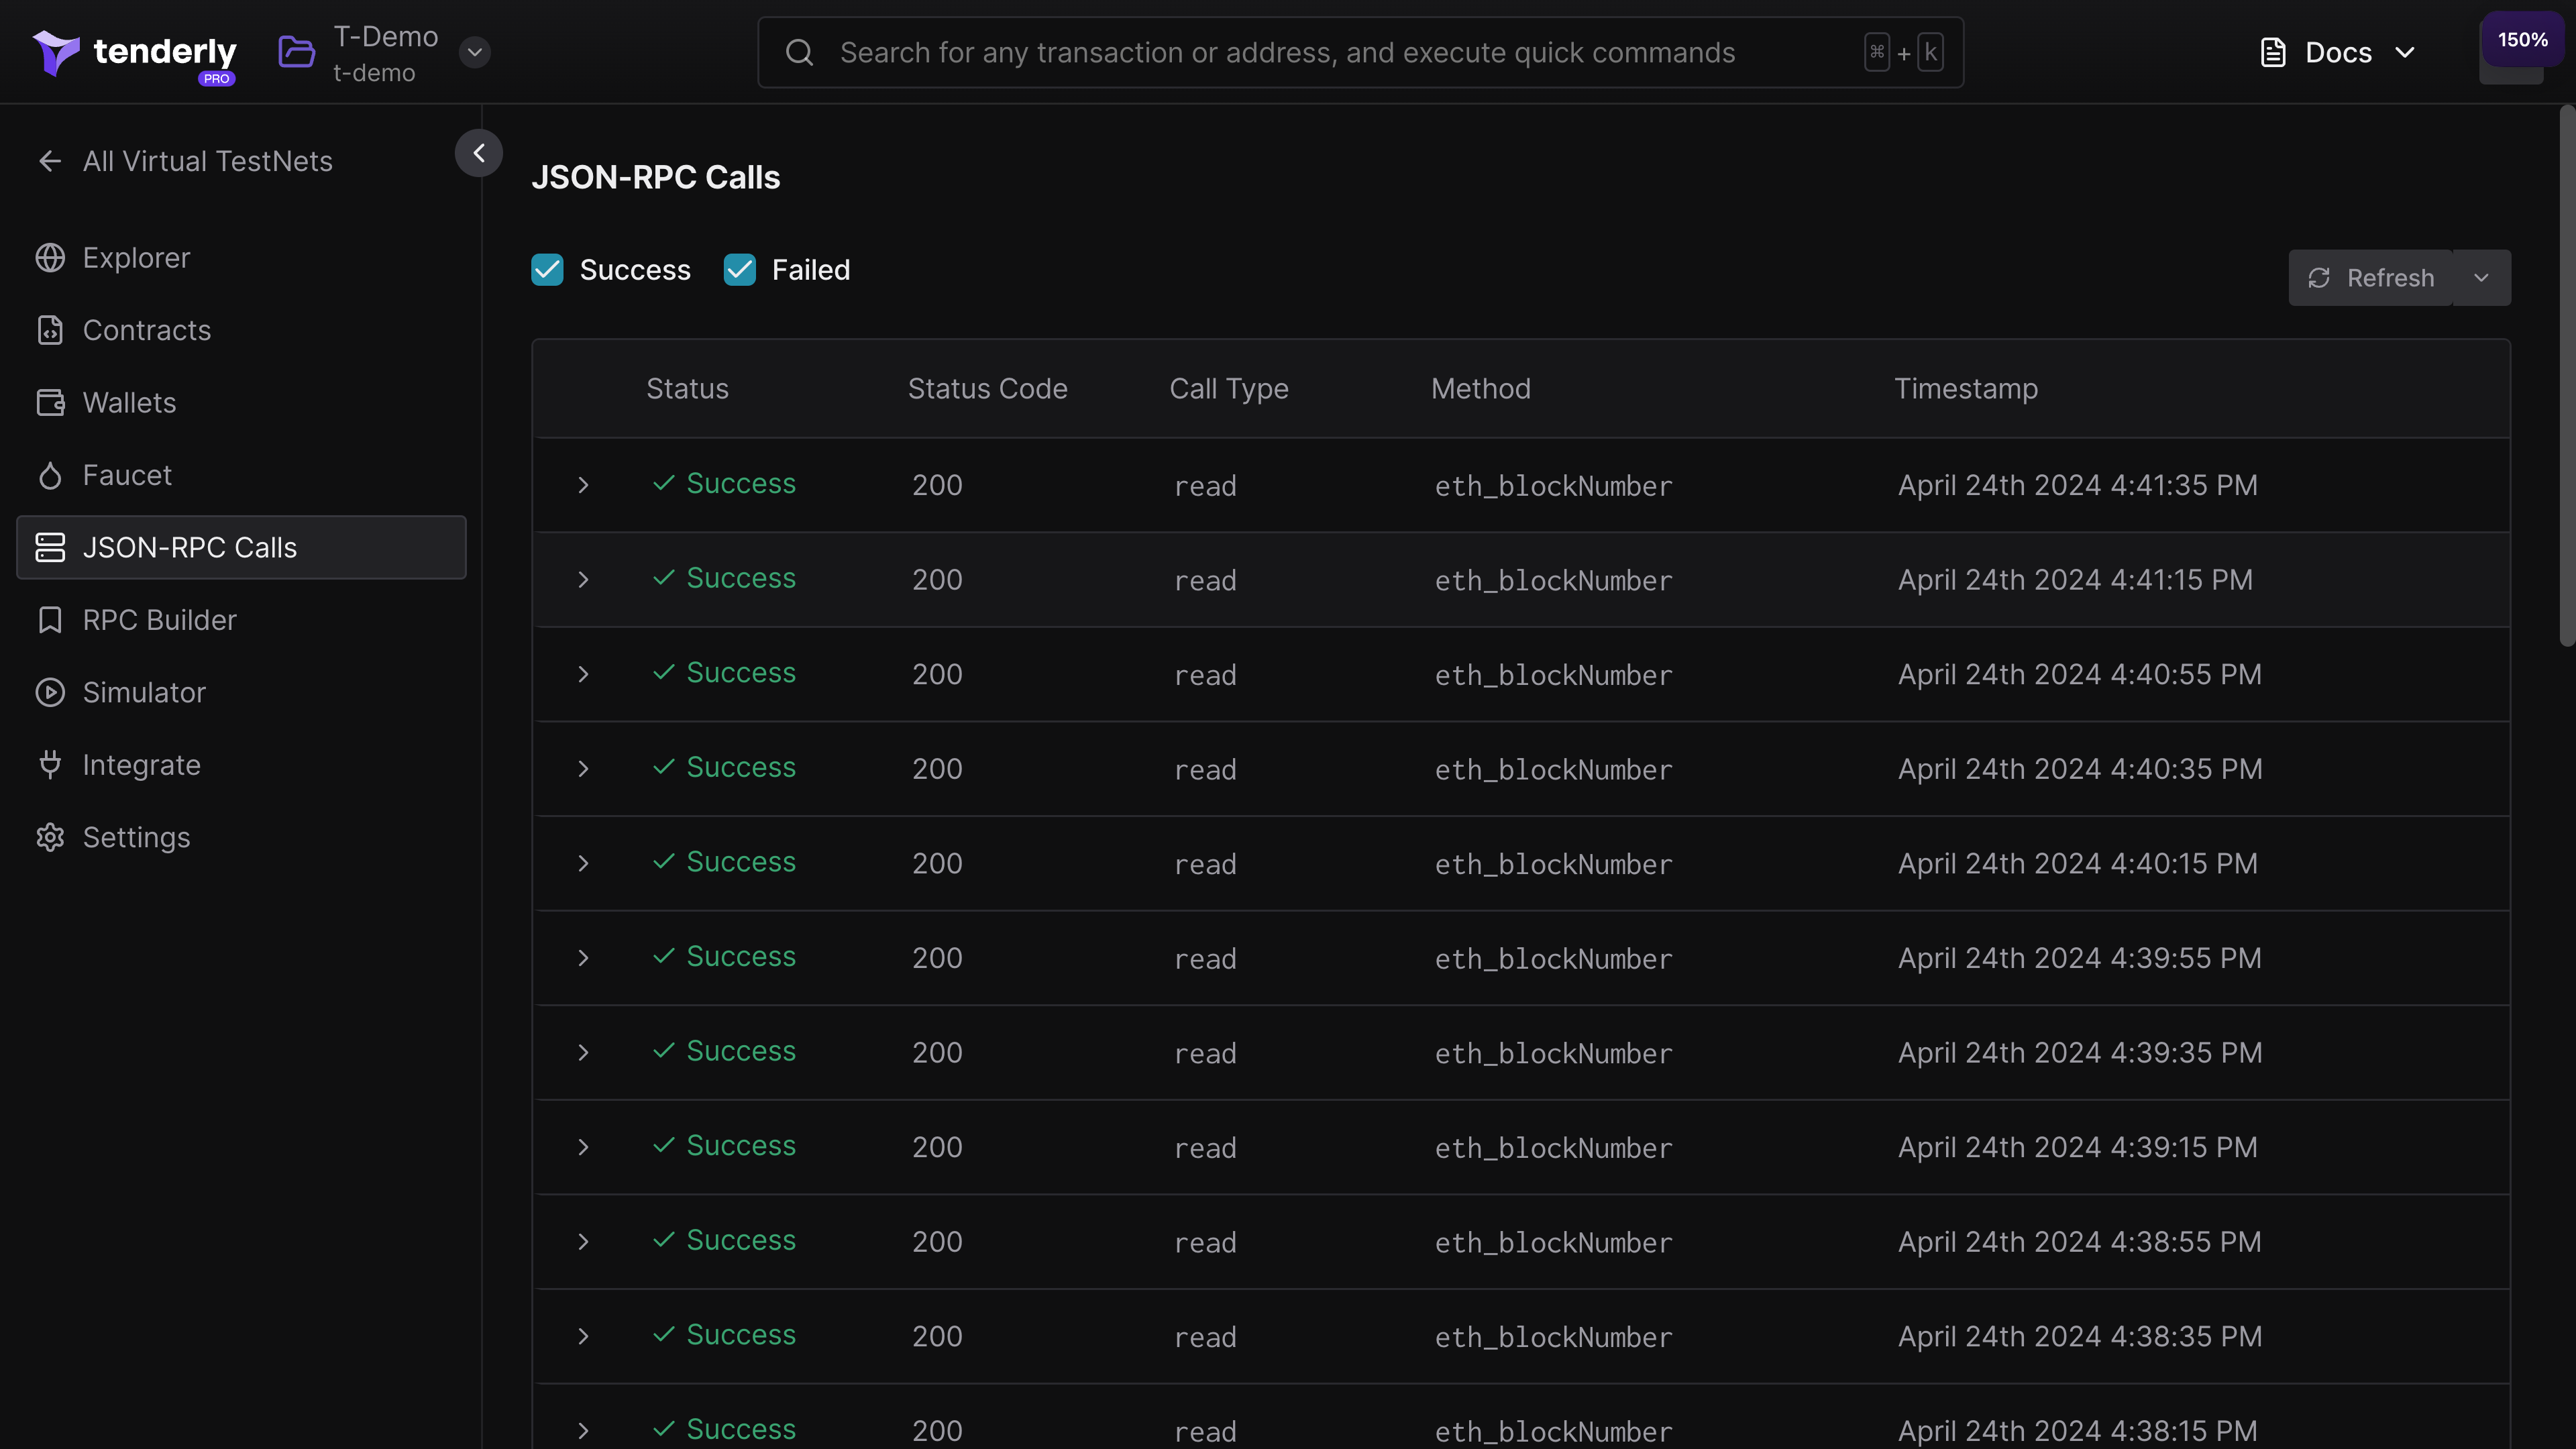Expand the call row at 4:40:35 PM
The height and width of the screenshot is (1449, 2576).
click(583, 769)
